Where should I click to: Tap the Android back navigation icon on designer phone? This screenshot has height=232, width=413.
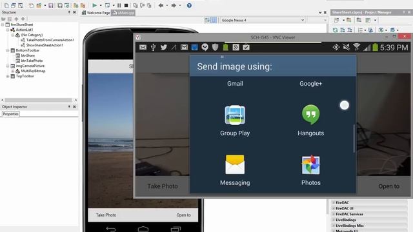pos(111,229)
